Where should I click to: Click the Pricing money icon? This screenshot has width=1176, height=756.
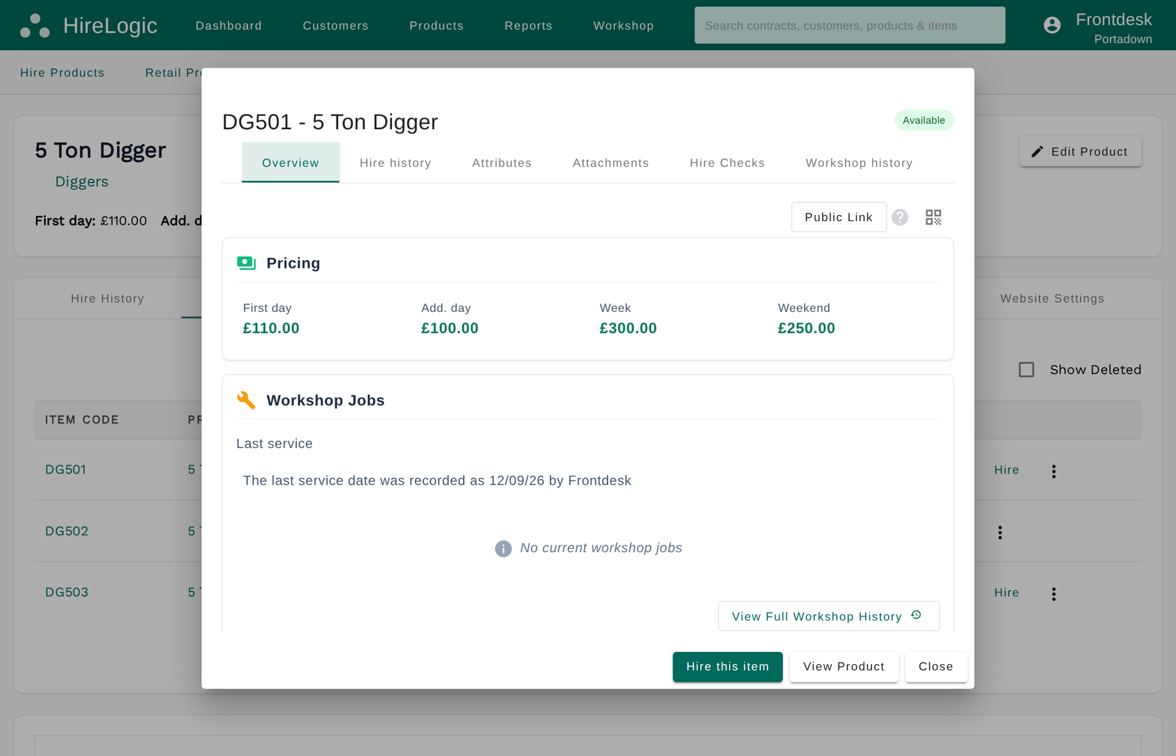(x=246, y=263)
